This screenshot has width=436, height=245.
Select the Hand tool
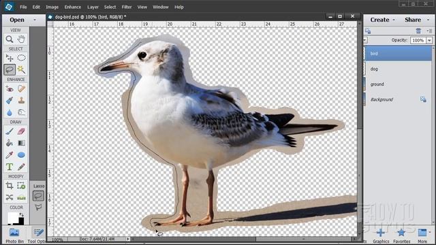21,39
